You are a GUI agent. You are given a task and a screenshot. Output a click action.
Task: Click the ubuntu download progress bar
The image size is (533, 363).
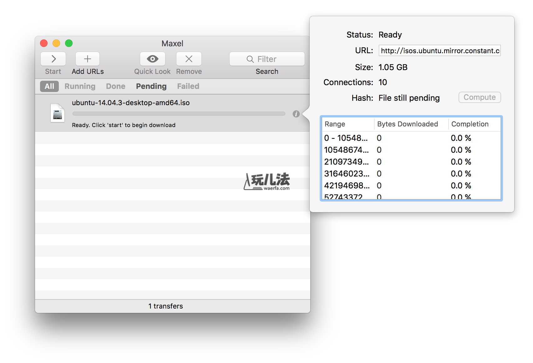pos(179,114)
